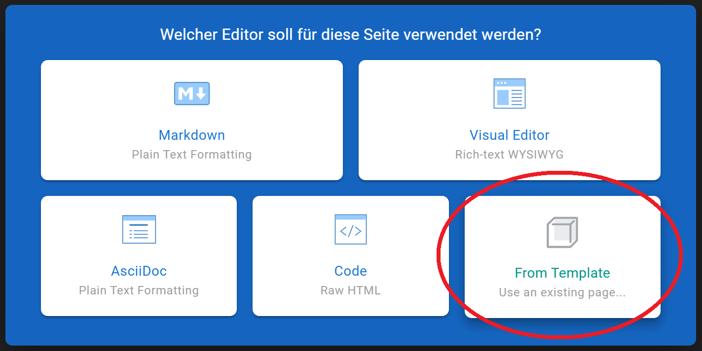
Task: Select the Markdown editor card
Action: [x=191, y=120]
